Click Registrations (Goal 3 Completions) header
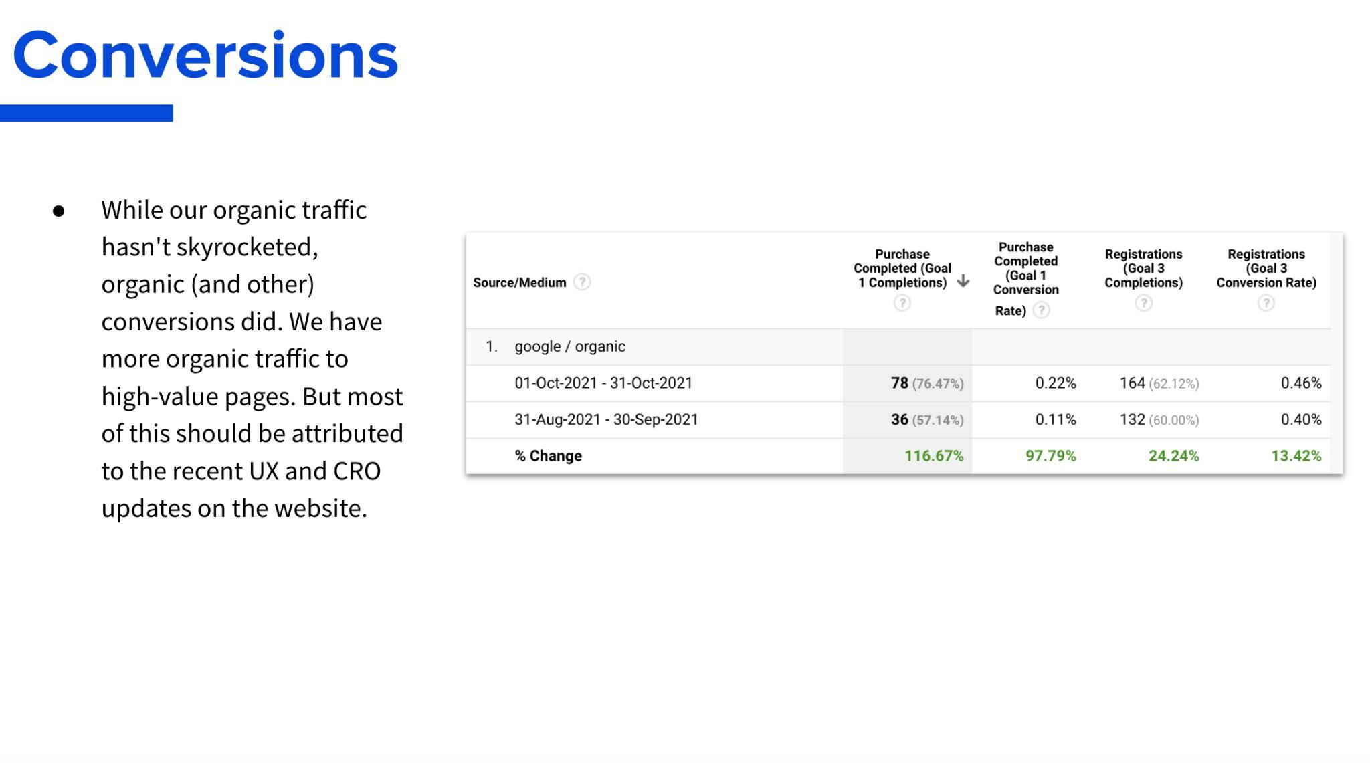The height and width of the screenshot is (763, 1370). coord(1143,268)
